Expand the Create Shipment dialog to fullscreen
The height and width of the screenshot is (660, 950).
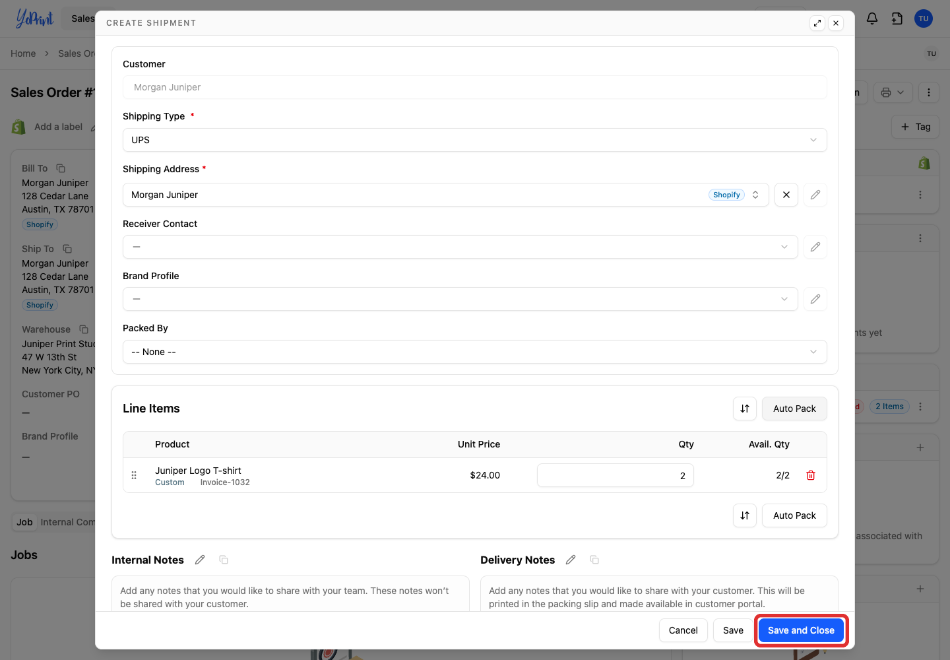[x=817, y=23]
